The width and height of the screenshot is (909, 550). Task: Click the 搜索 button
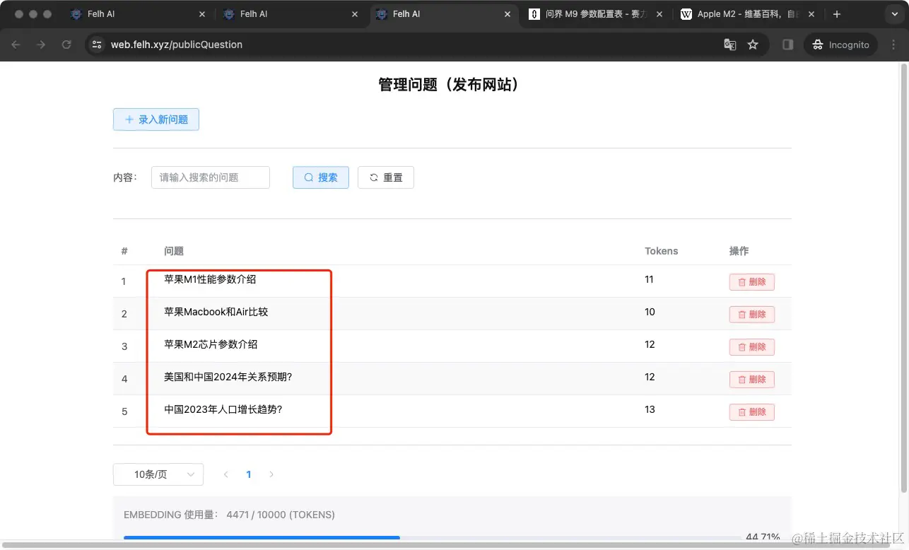click(x=321, y=177)
